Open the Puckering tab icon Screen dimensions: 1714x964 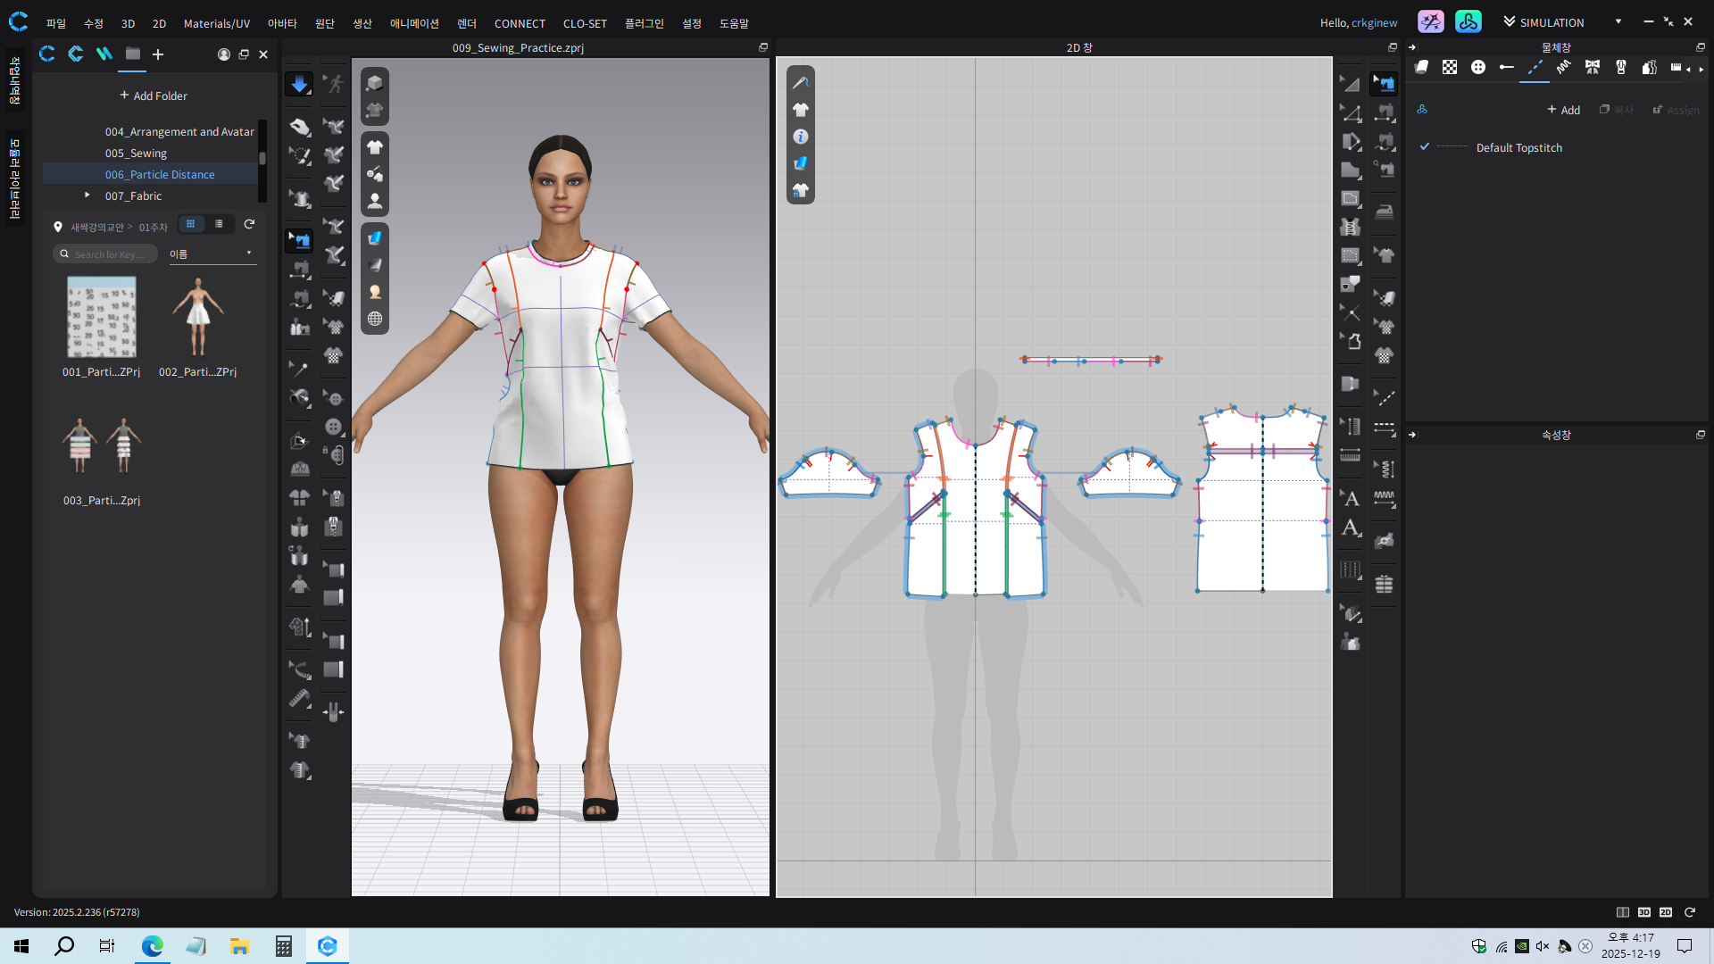click(x=1563, y=67)
